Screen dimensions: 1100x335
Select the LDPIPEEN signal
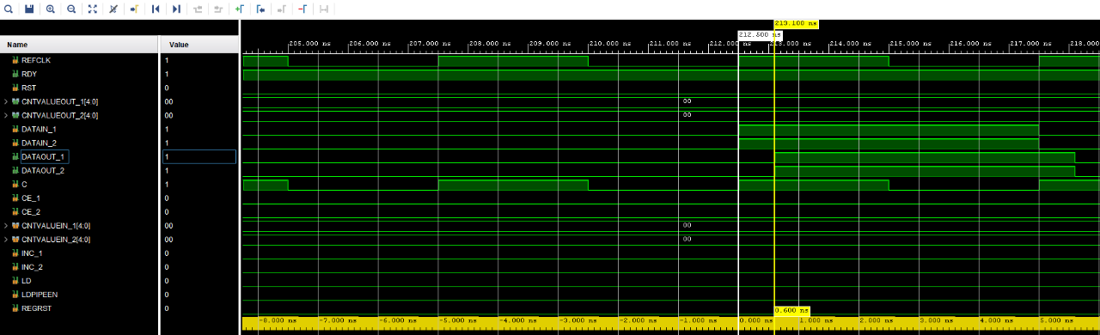click(x=40, y=294)
